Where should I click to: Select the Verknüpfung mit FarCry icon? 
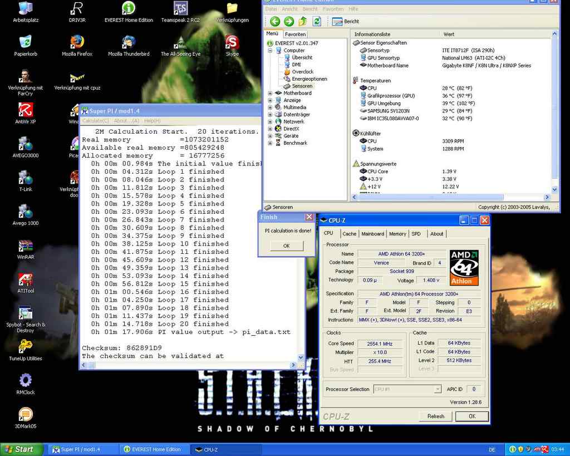pos(26,82)
